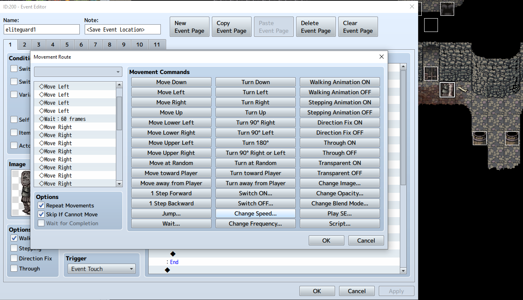Select the statue event on the map

pos(447,90)
